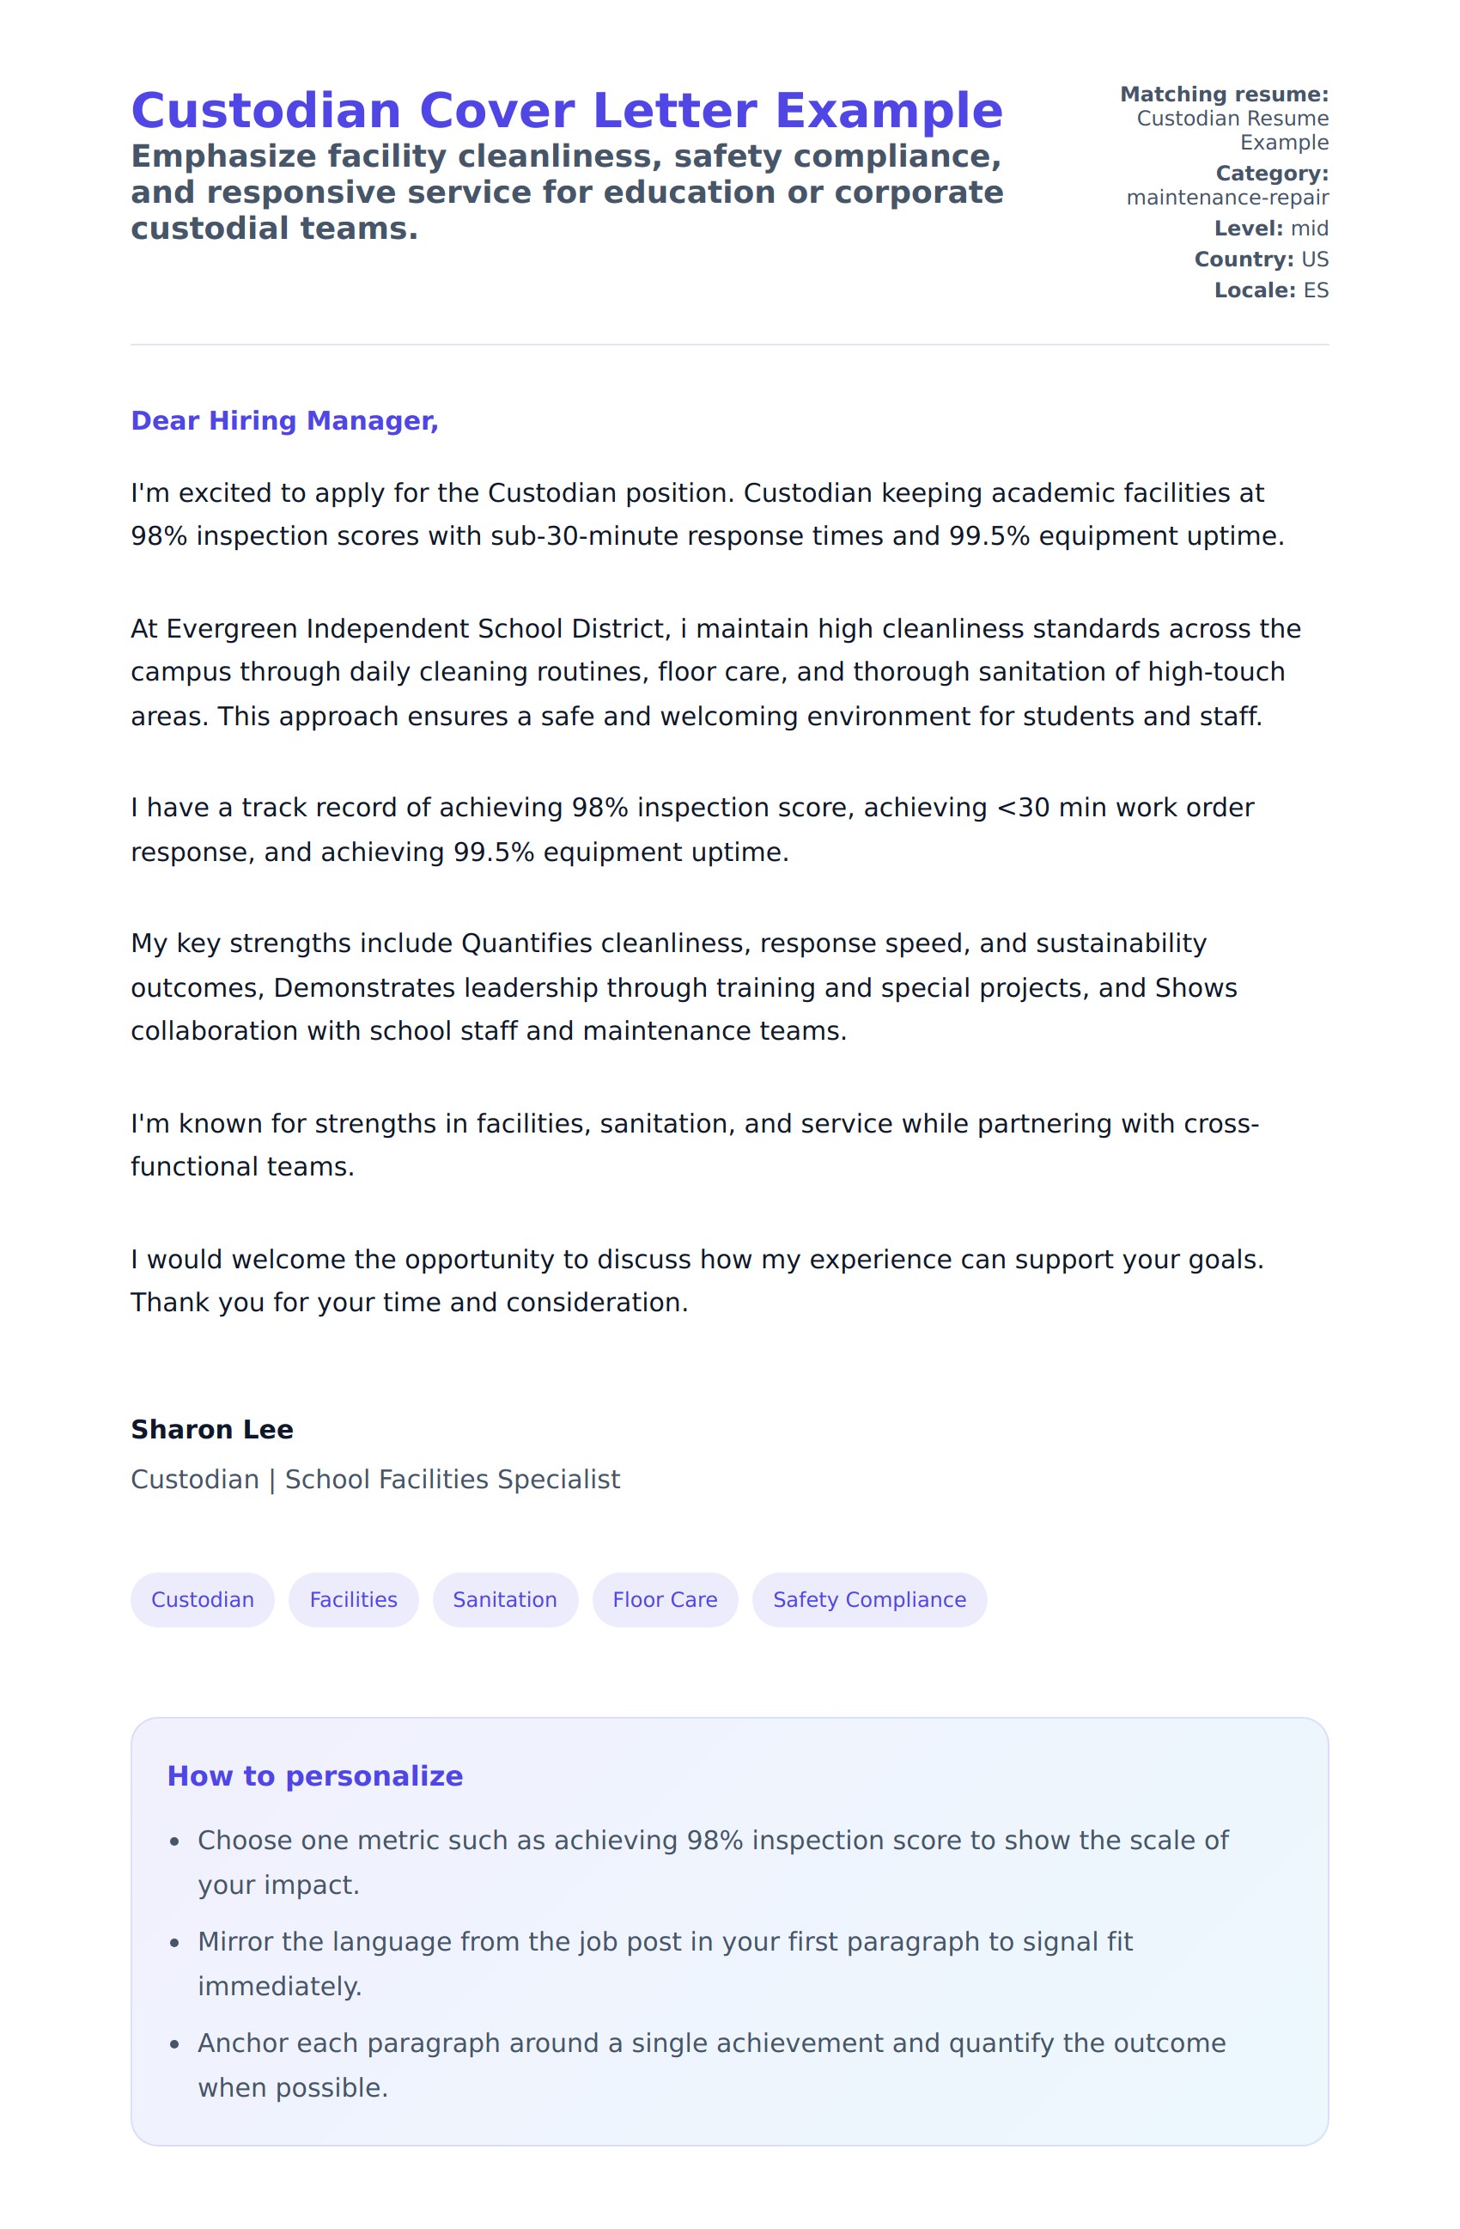Click the Sanitation tag
Screen dimensions: 1460x2229
click(x=504, y=1600)
